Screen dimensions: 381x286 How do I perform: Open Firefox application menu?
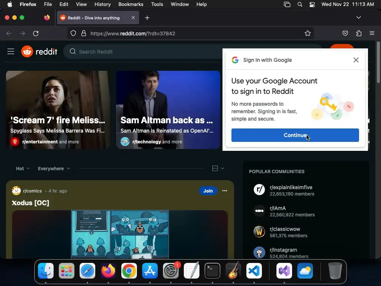pyautogui.click(x=372, y=33)
